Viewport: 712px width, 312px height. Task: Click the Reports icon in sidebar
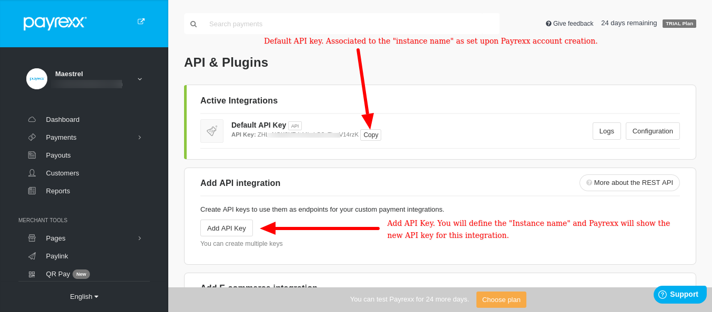(x=32, y=191)
